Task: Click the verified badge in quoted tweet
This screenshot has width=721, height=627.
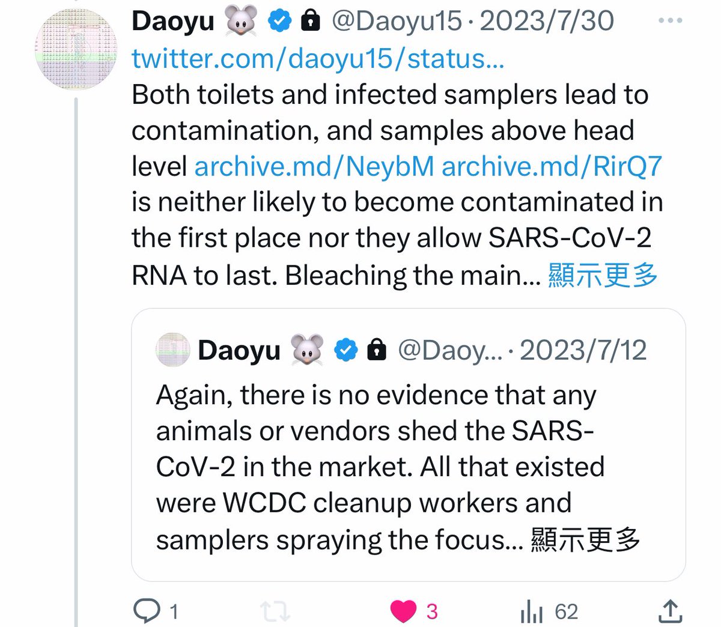Action: (345, 350)
